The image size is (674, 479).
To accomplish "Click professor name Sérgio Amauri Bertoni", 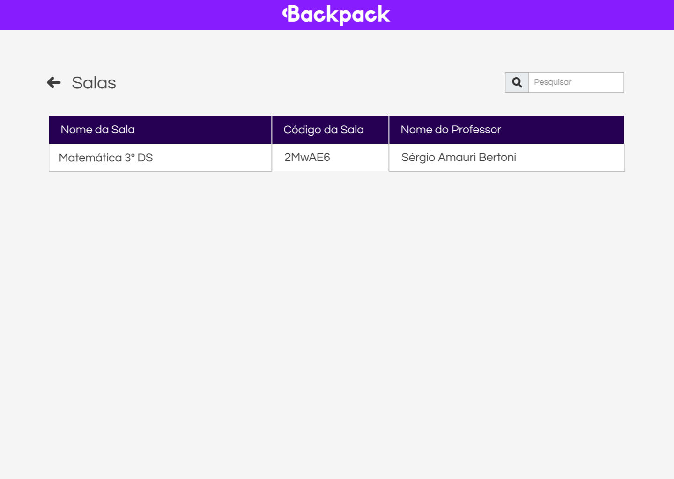I will pyautogui.click(x=459, y=157).
